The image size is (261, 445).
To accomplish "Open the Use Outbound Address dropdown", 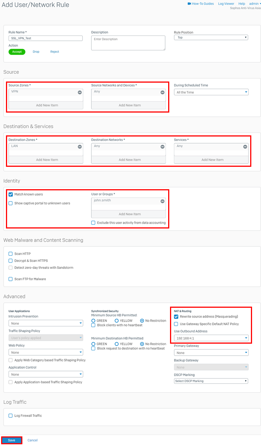I will (211, 338).
